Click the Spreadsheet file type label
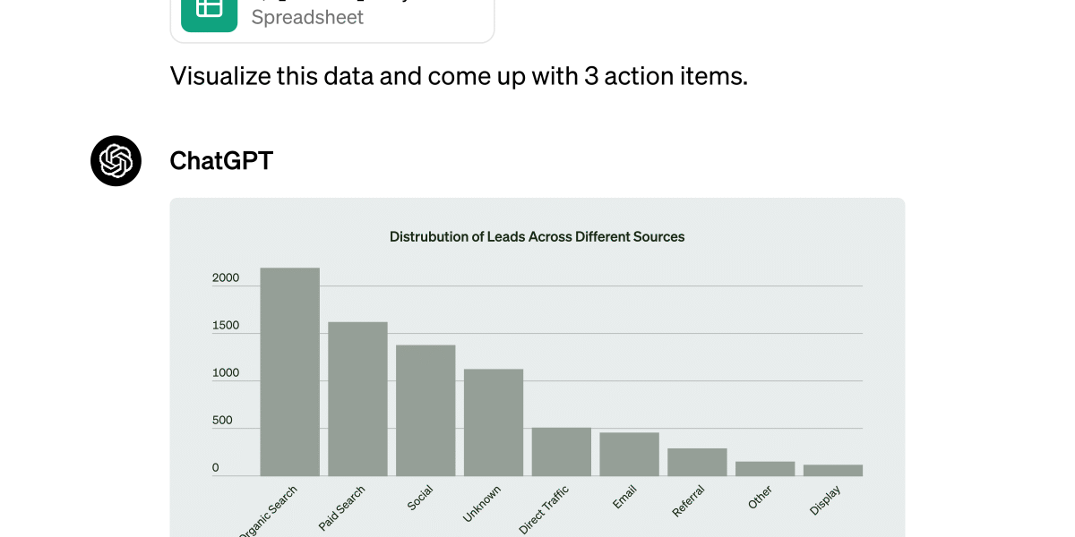This screenshot has width=1075, height=537. (x=307, y=17)
